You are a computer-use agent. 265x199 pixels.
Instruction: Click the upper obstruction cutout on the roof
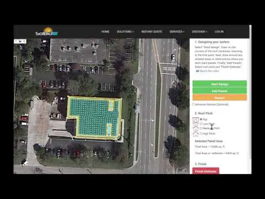tap(111, 105)
